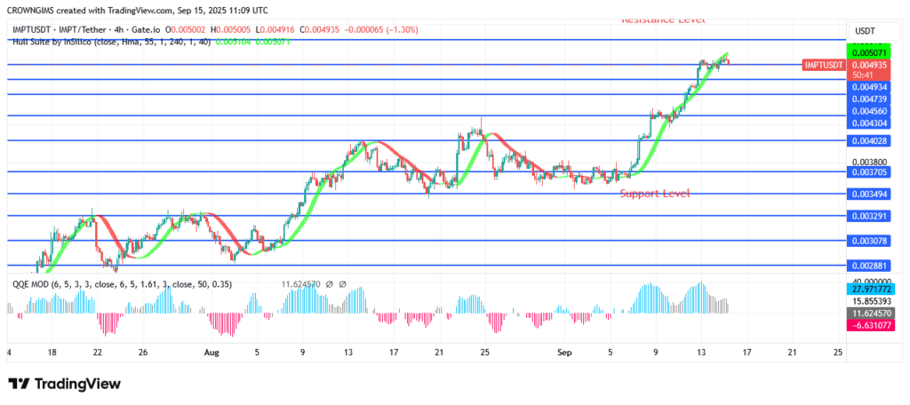Click the red 0.004935 price axis label

(x=871, y=66)
